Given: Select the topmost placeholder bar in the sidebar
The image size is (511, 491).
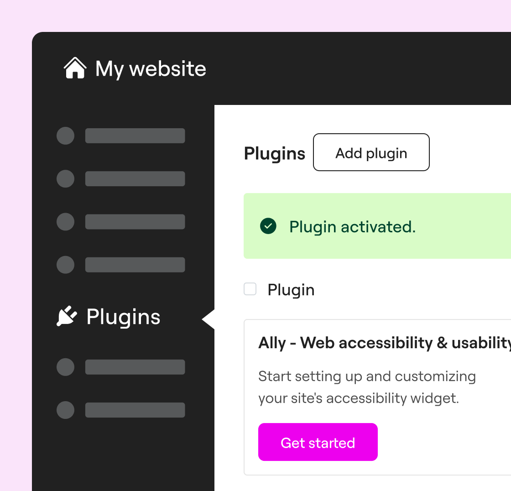Looking at the screenshot, I should click(x=135, y=136).
